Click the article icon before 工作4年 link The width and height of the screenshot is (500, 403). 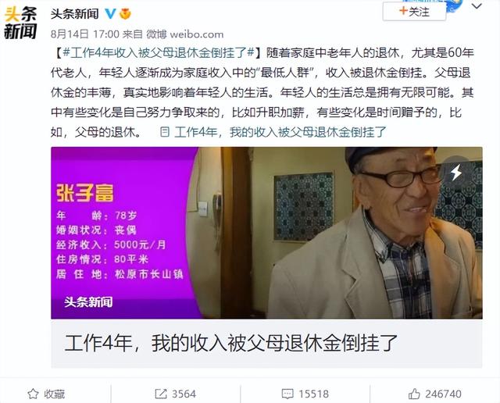[165, 132]
